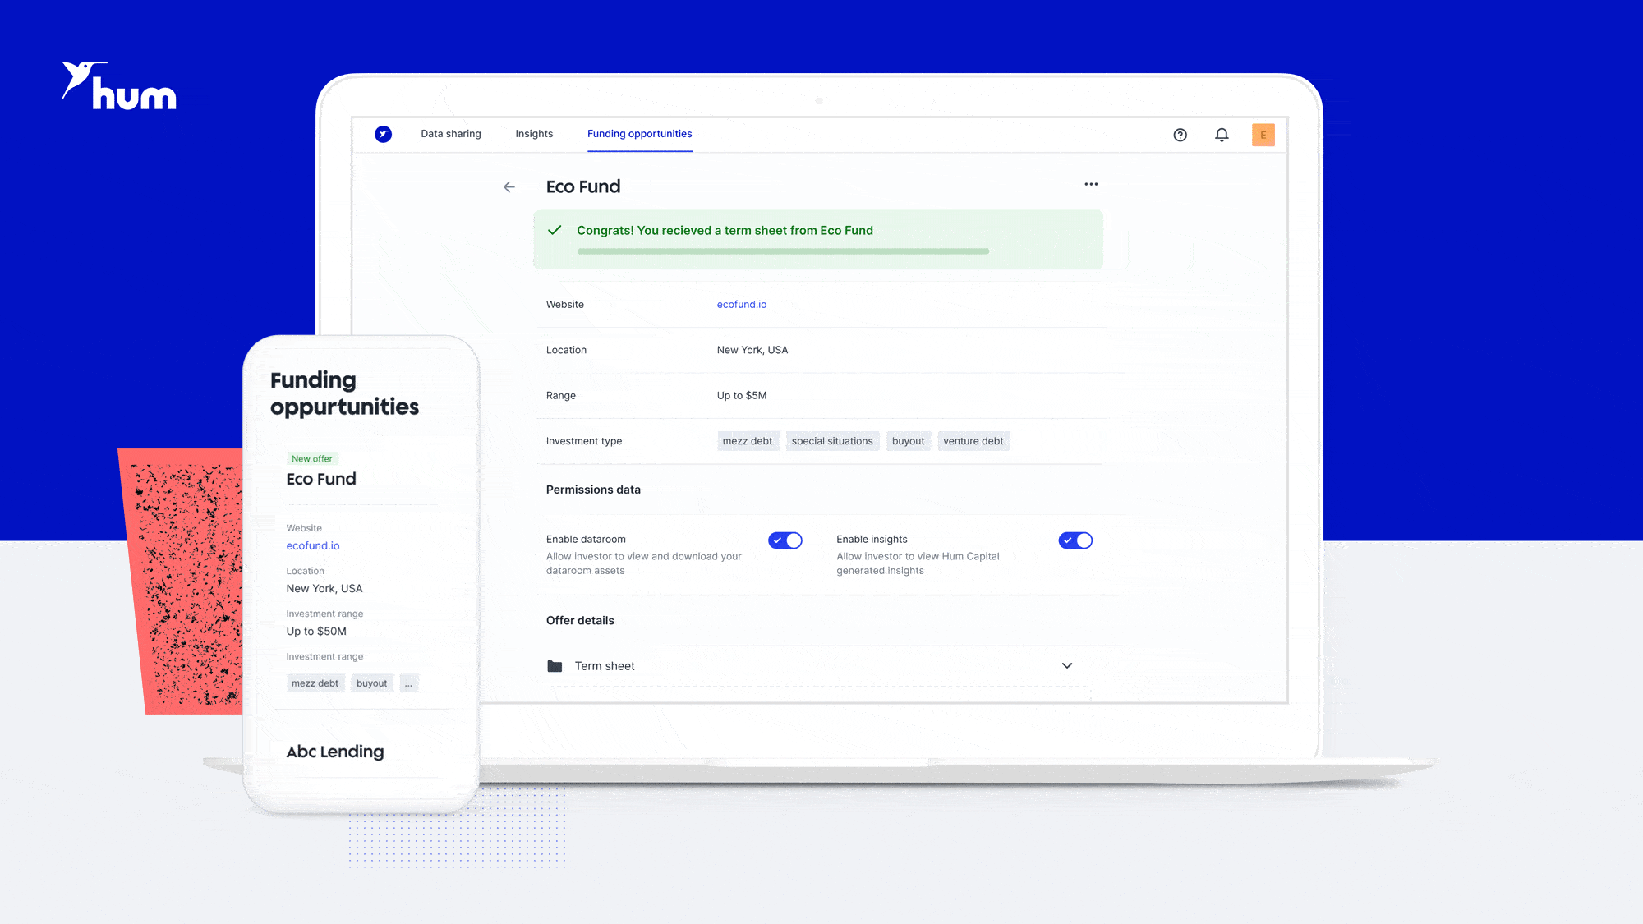The width and height of the screenshot is (1643, 924).
Task: Open the Abc Lending card
Action: point(335,752)
